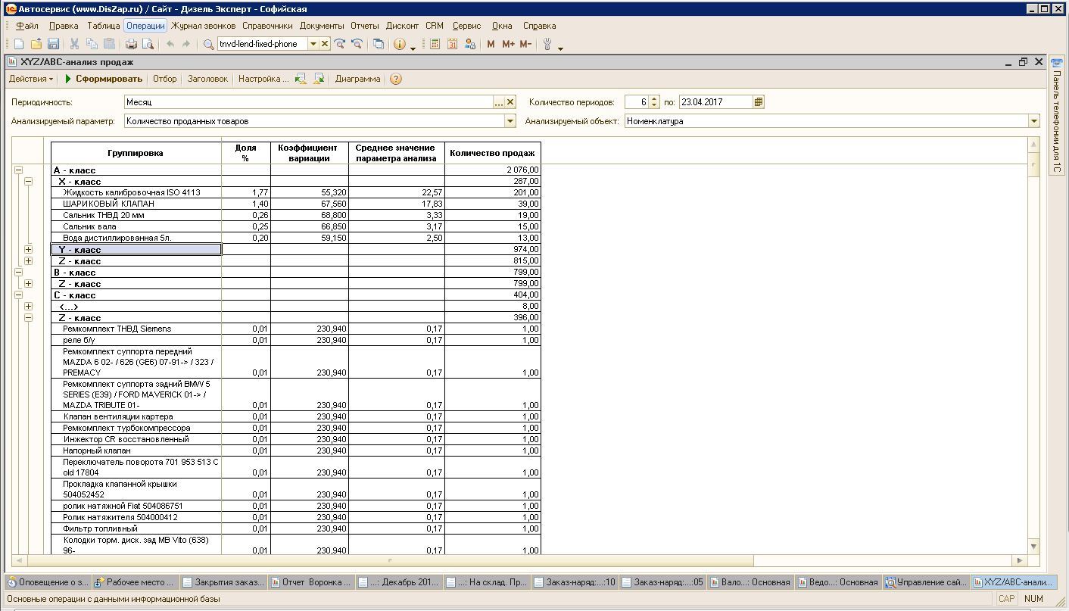Increase the Количество периодов value by one
Viewport: 1069px width, 611px height.
coord(654,98)
